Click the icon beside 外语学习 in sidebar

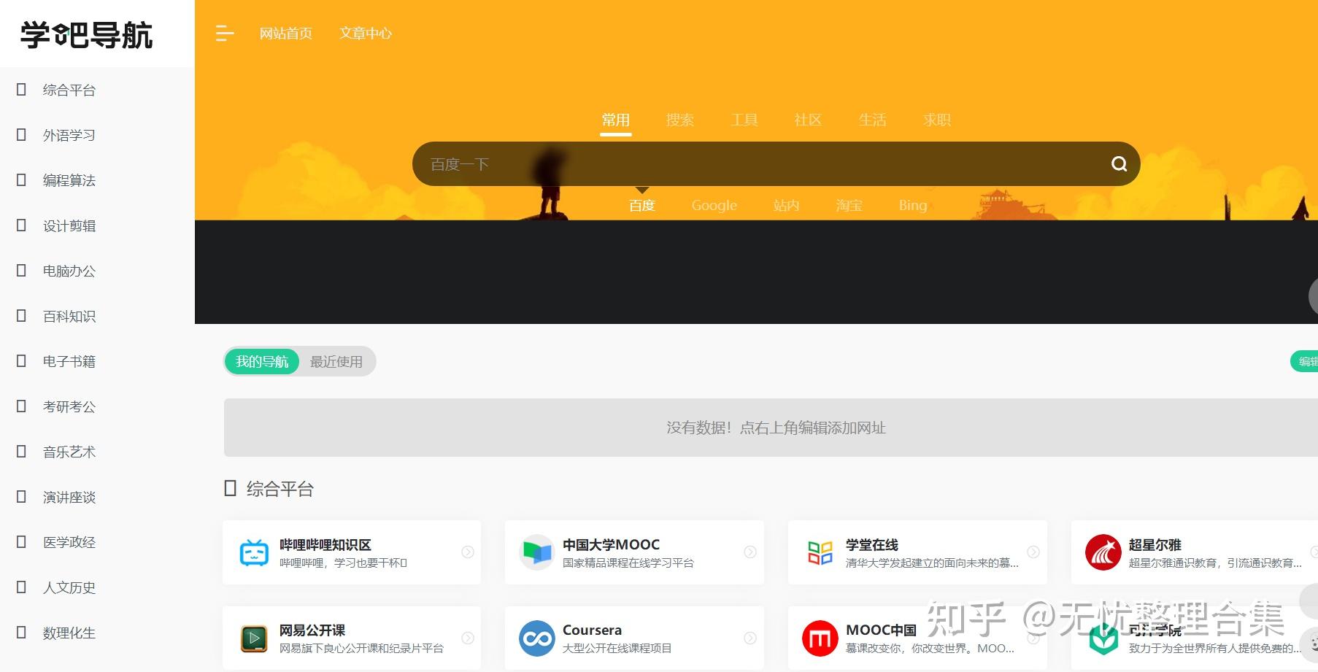[x=21, y=134]
